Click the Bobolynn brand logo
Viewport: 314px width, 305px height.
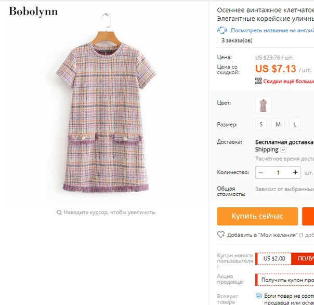[33, 11]
